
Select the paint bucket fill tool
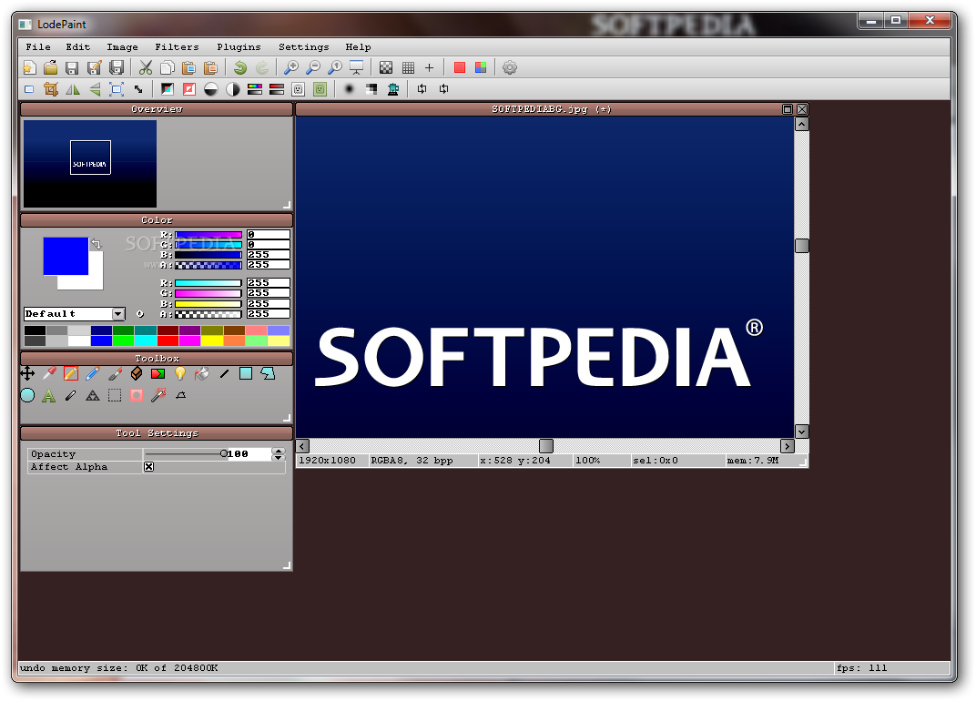(x=202, y=373)
